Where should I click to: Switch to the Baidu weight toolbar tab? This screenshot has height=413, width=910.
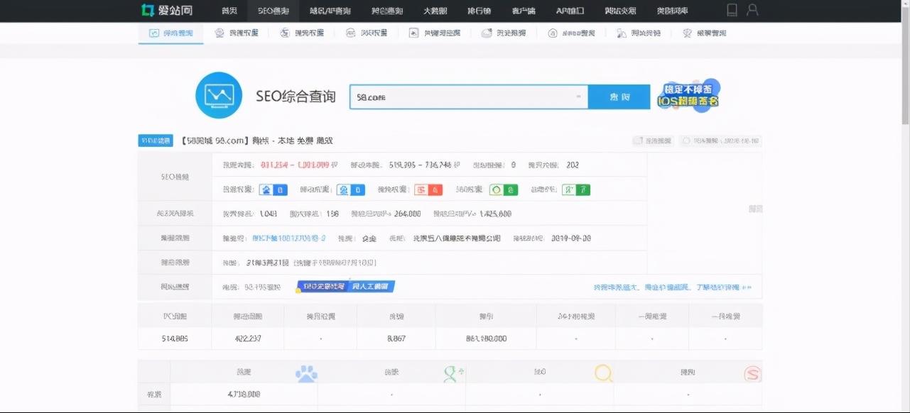click(x=238, y=32)
